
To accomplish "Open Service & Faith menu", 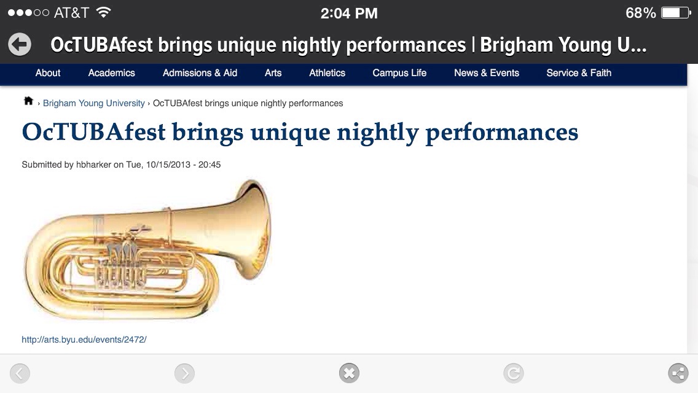I will pos(579,73).
